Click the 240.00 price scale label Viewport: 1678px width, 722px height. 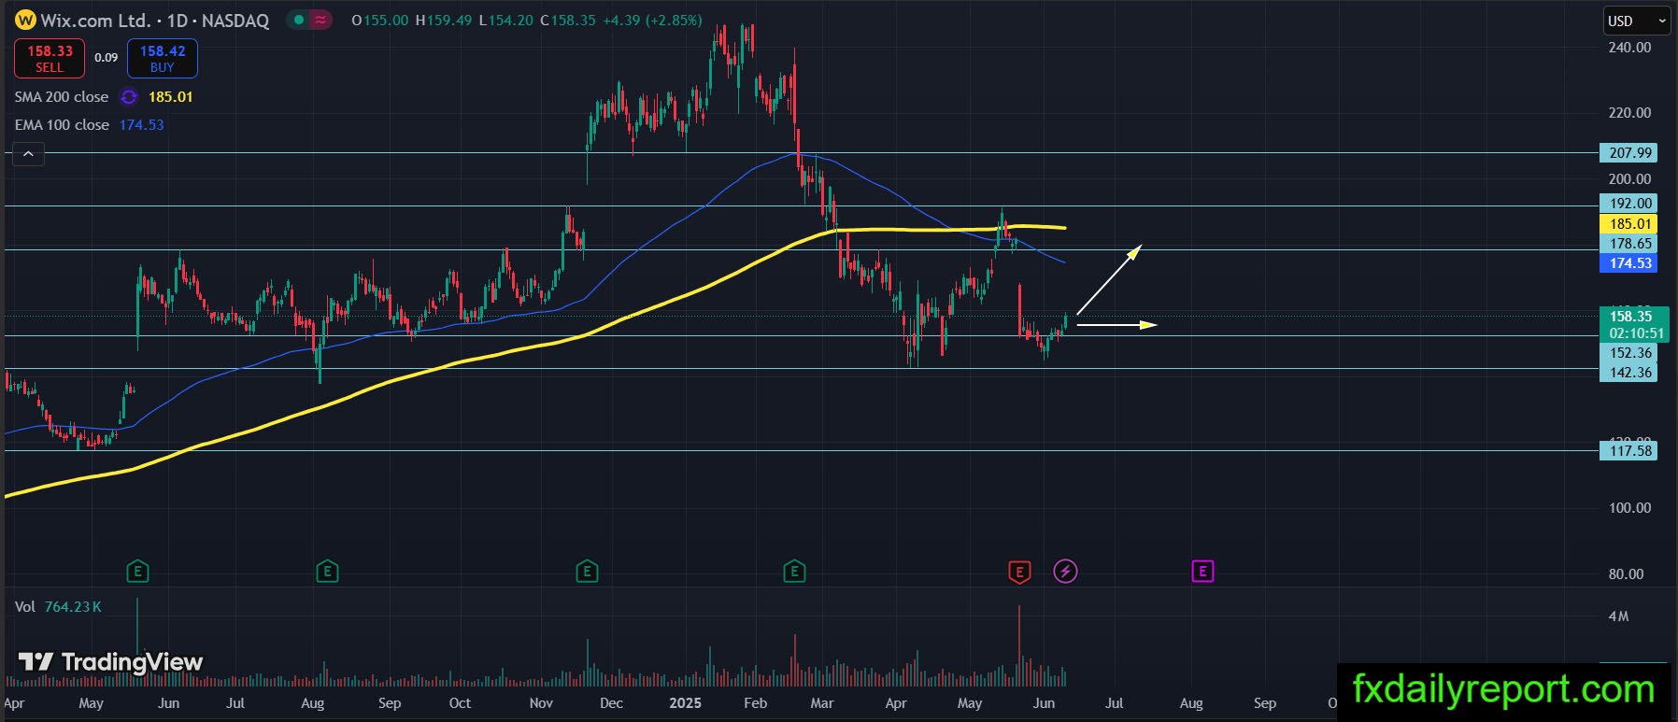point(1629,48)
